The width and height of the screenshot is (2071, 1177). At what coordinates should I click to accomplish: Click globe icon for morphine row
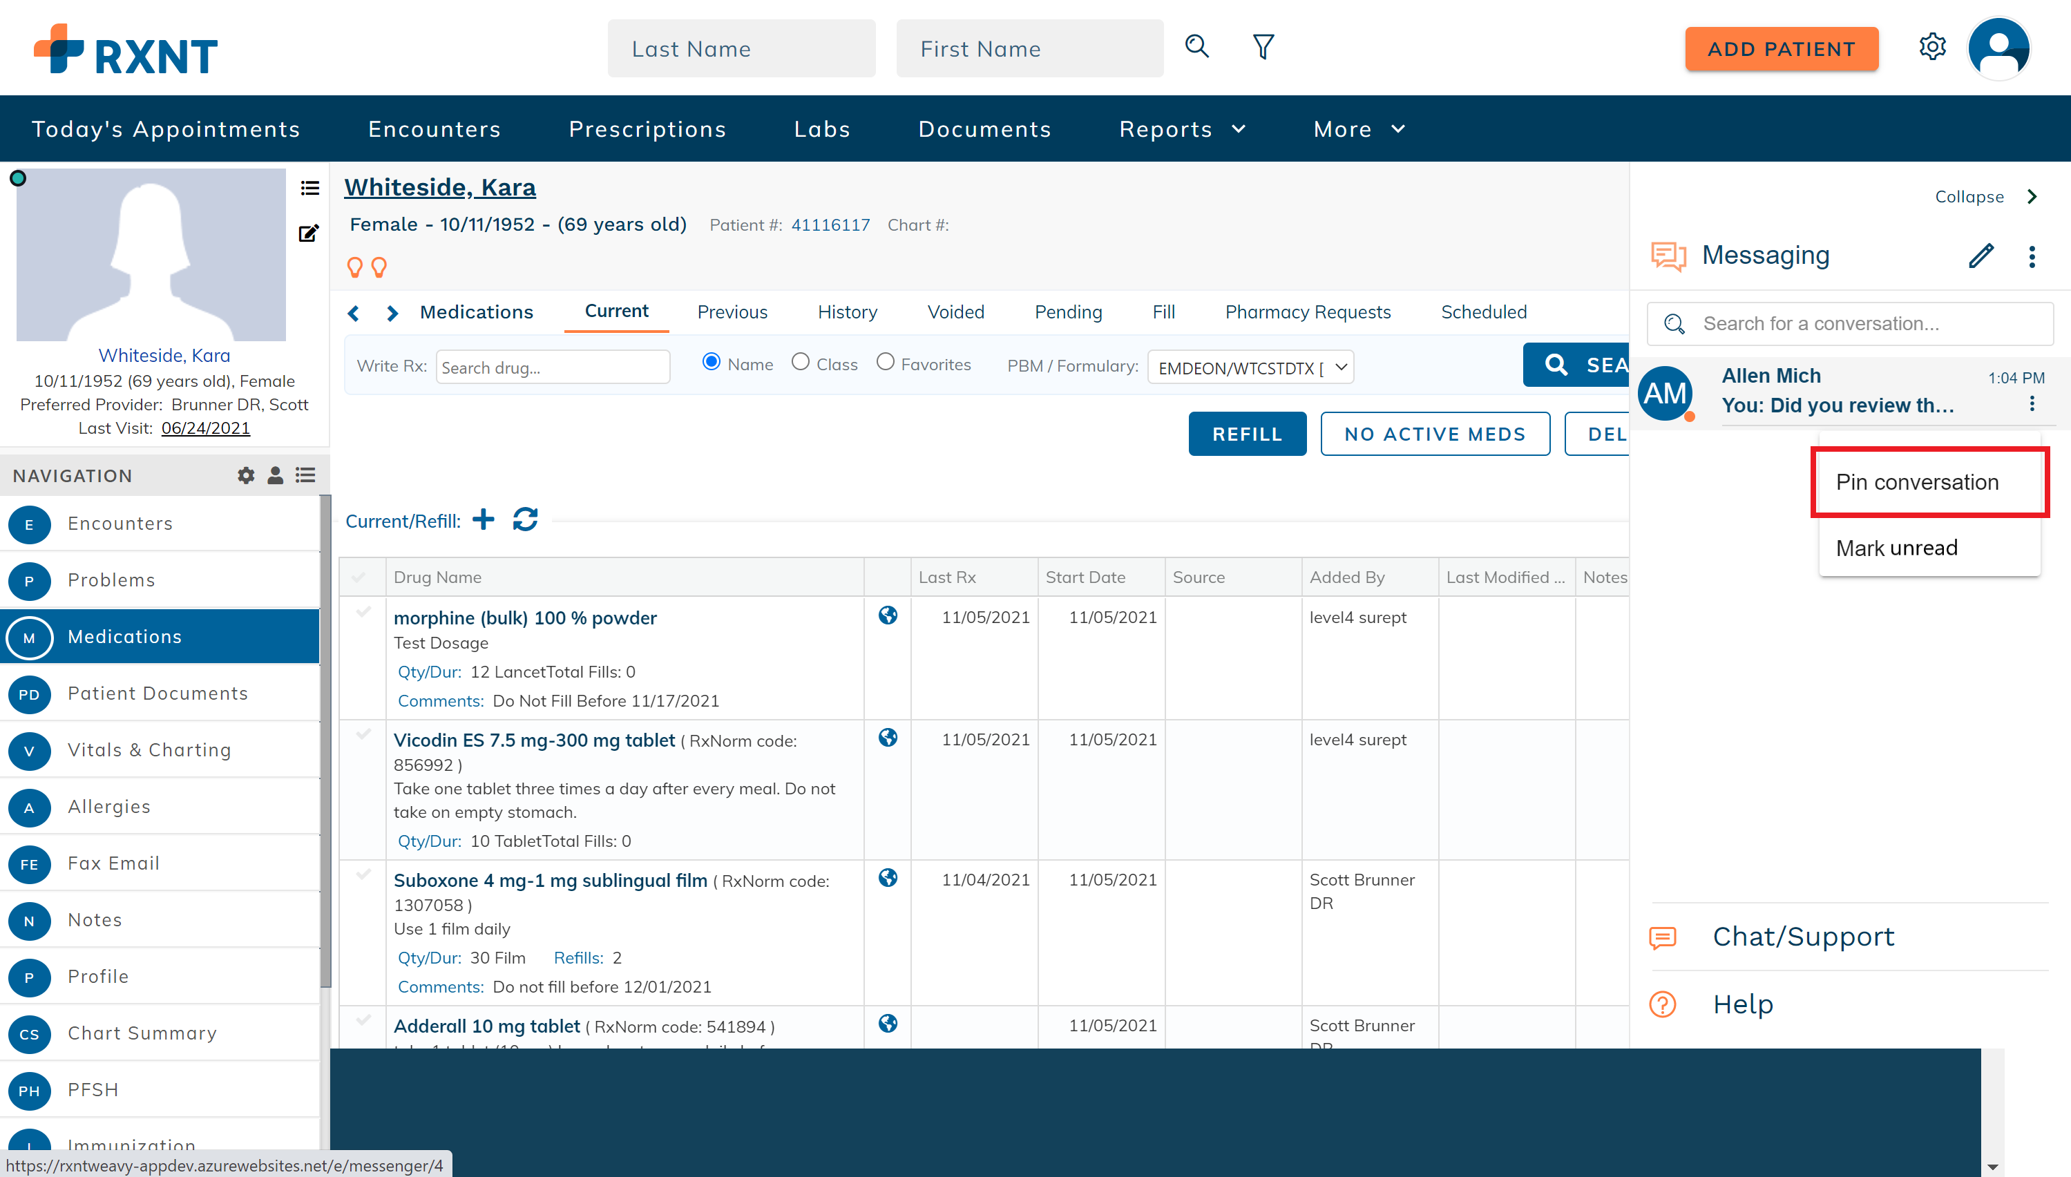(888, 616)
